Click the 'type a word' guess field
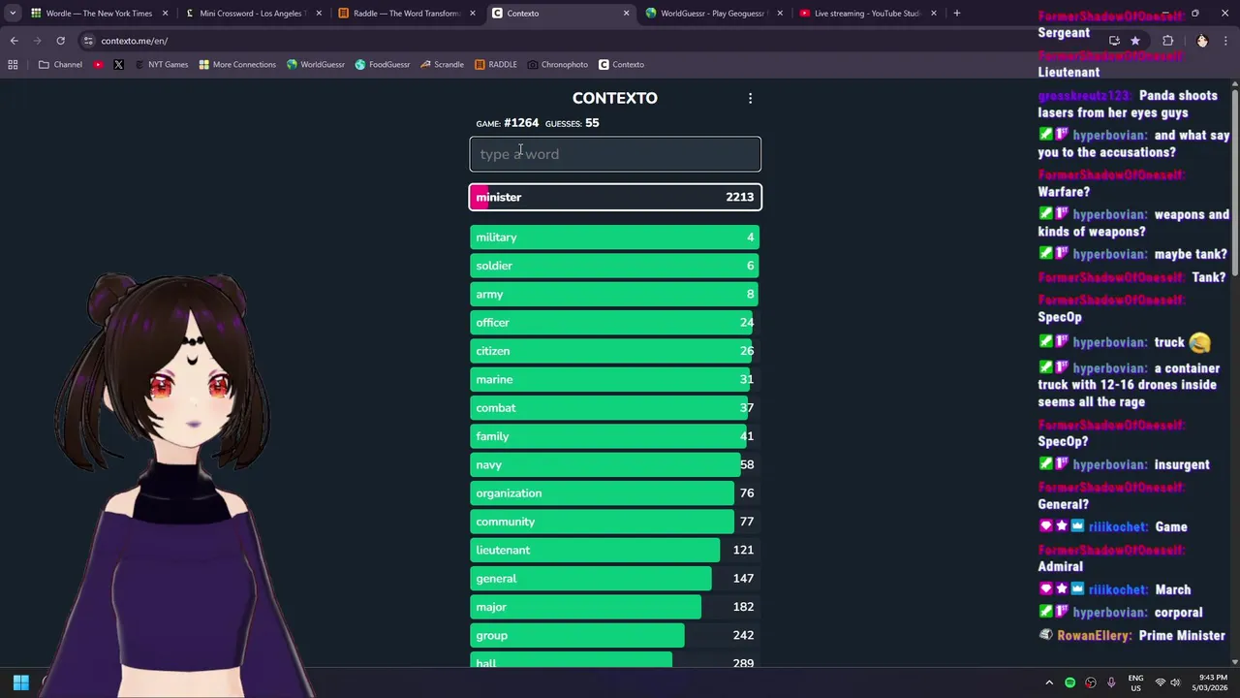 [x=615, y=154]
